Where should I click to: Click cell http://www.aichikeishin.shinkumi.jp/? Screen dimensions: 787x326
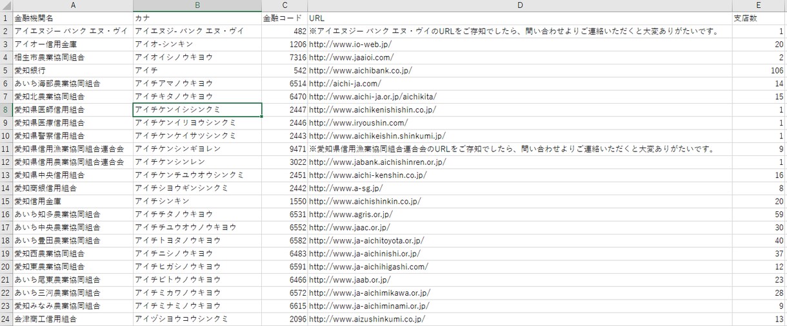[520, 136]
